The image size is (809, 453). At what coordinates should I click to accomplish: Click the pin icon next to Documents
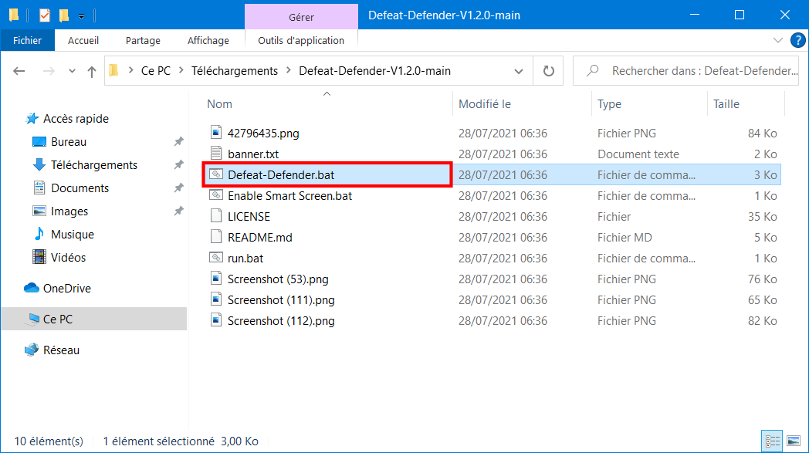click(x=178, y=188)
